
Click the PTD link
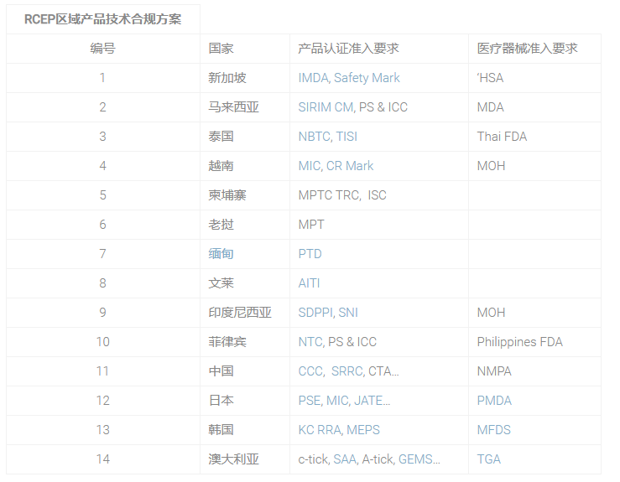310,254
